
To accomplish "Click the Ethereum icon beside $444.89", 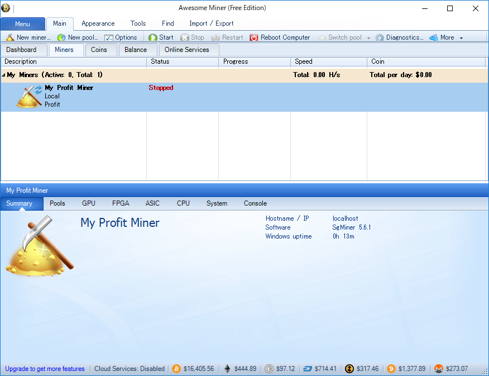I will (x=227, y=369).
